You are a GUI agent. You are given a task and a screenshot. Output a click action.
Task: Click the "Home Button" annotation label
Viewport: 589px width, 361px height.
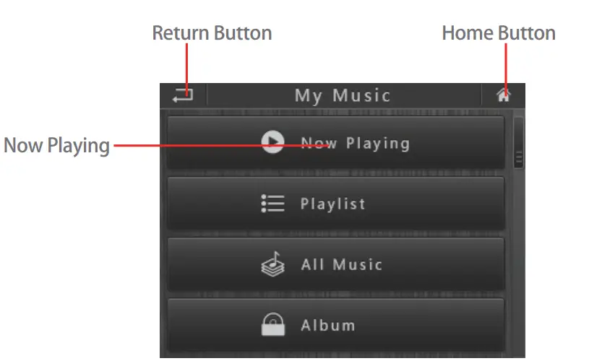499,33
